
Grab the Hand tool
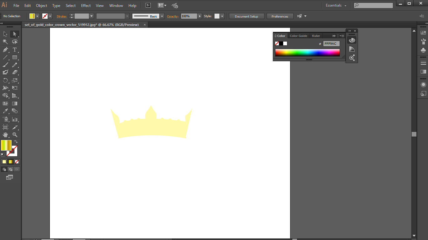pos(5,135)
